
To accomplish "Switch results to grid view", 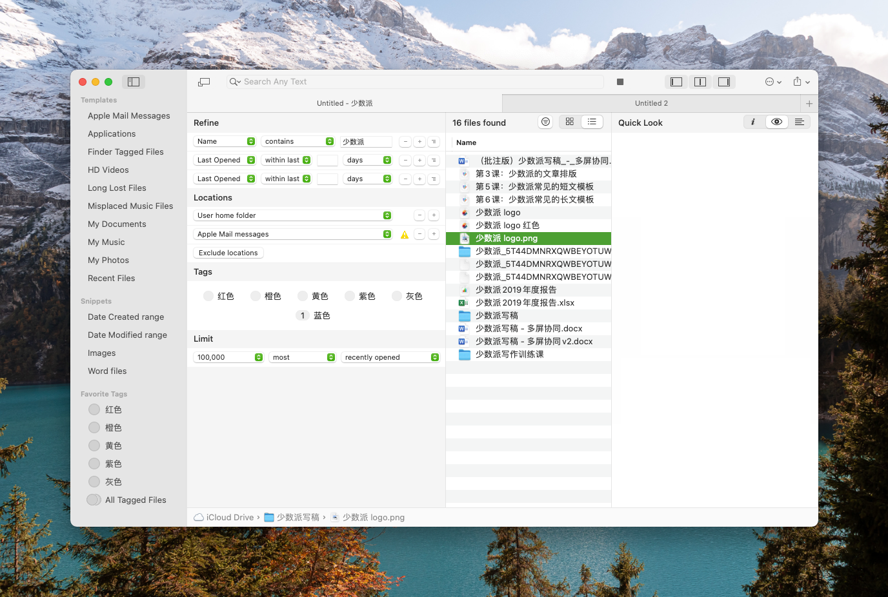I will click(x=569, y=122).
